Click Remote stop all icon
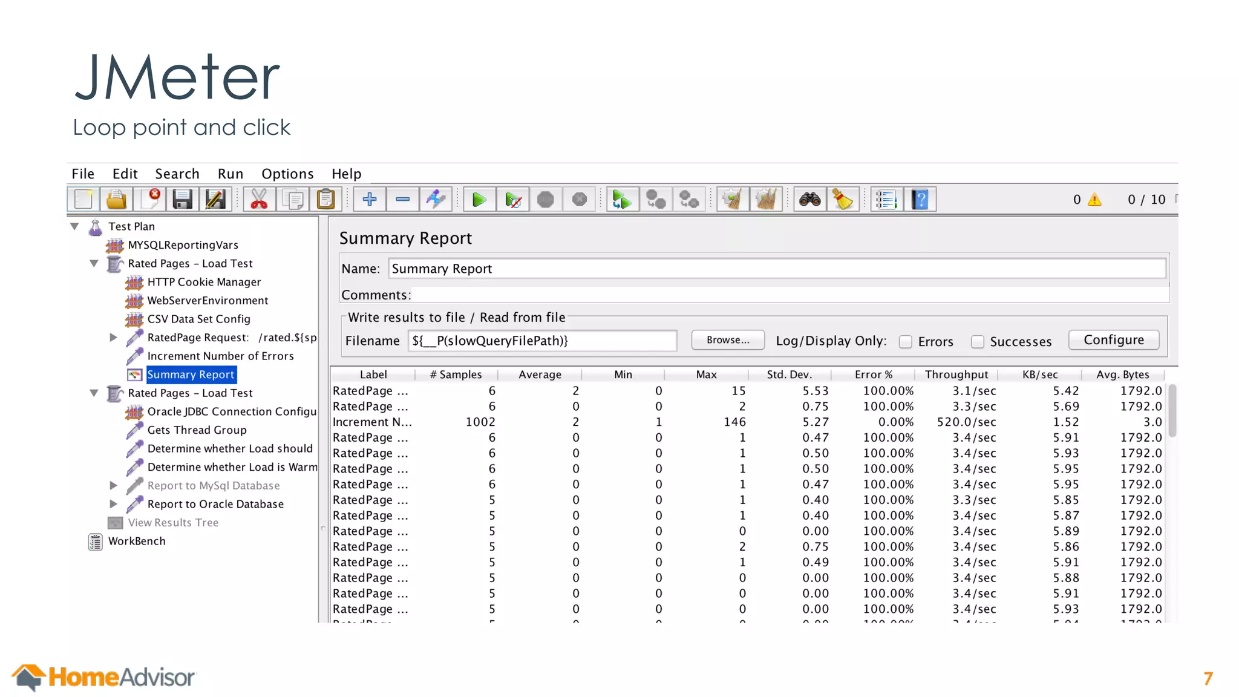 [656, 199]
